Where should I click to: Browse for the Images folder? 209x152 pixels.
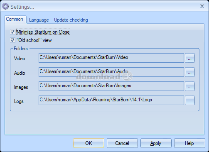tap(190, 86)
